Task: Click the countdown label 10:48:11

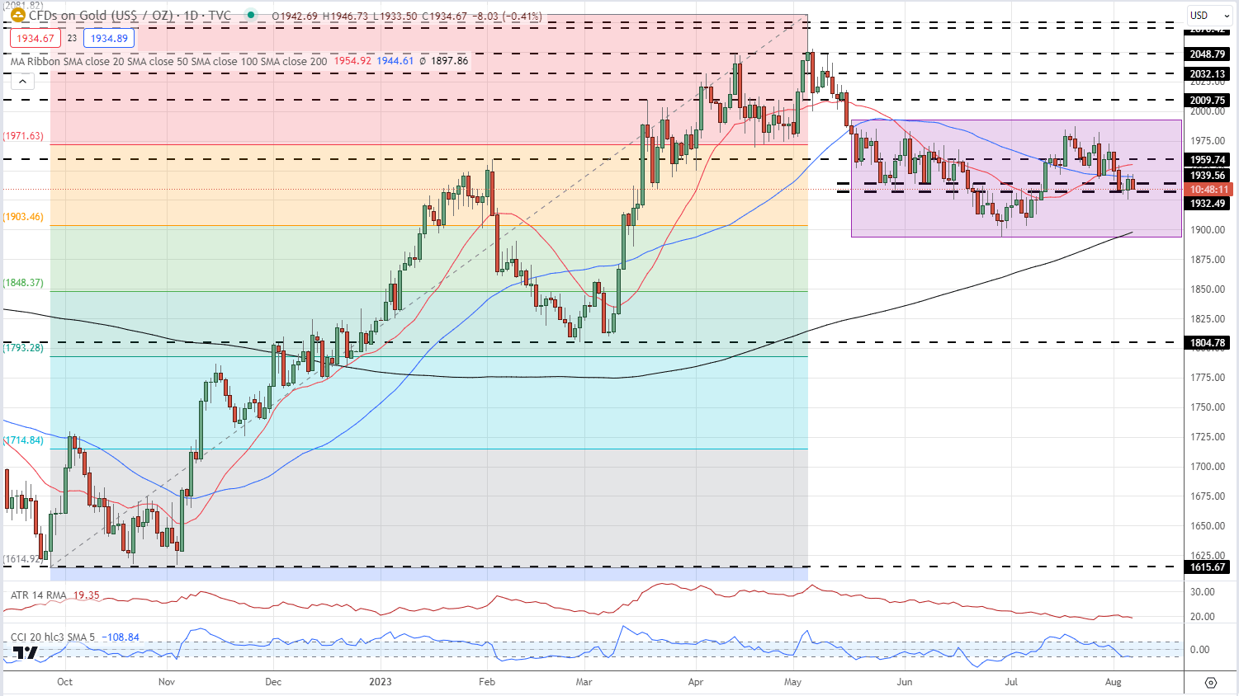Action: click(x=1207, y=190)
